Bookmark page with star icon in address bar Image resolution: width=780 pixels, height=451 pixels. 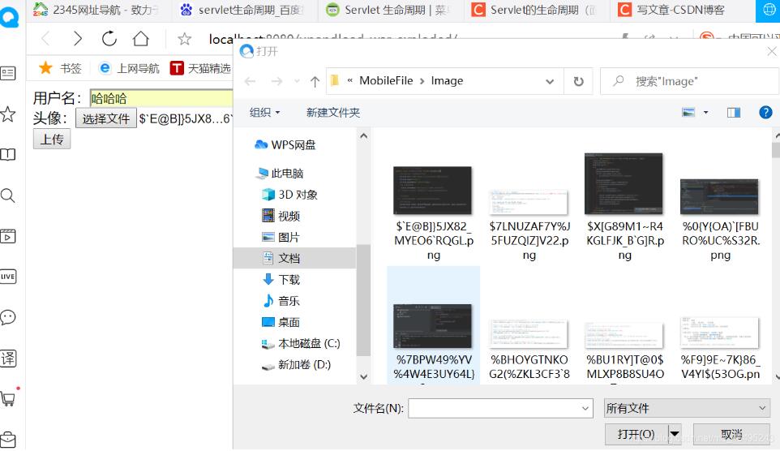click(185, 39)
